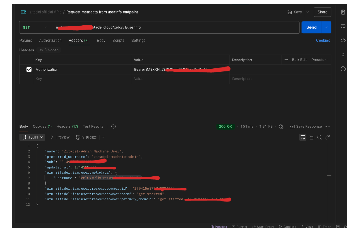349x232 pixels.
Task: Open headers table more options ellipsis
Action: [286, 60]
